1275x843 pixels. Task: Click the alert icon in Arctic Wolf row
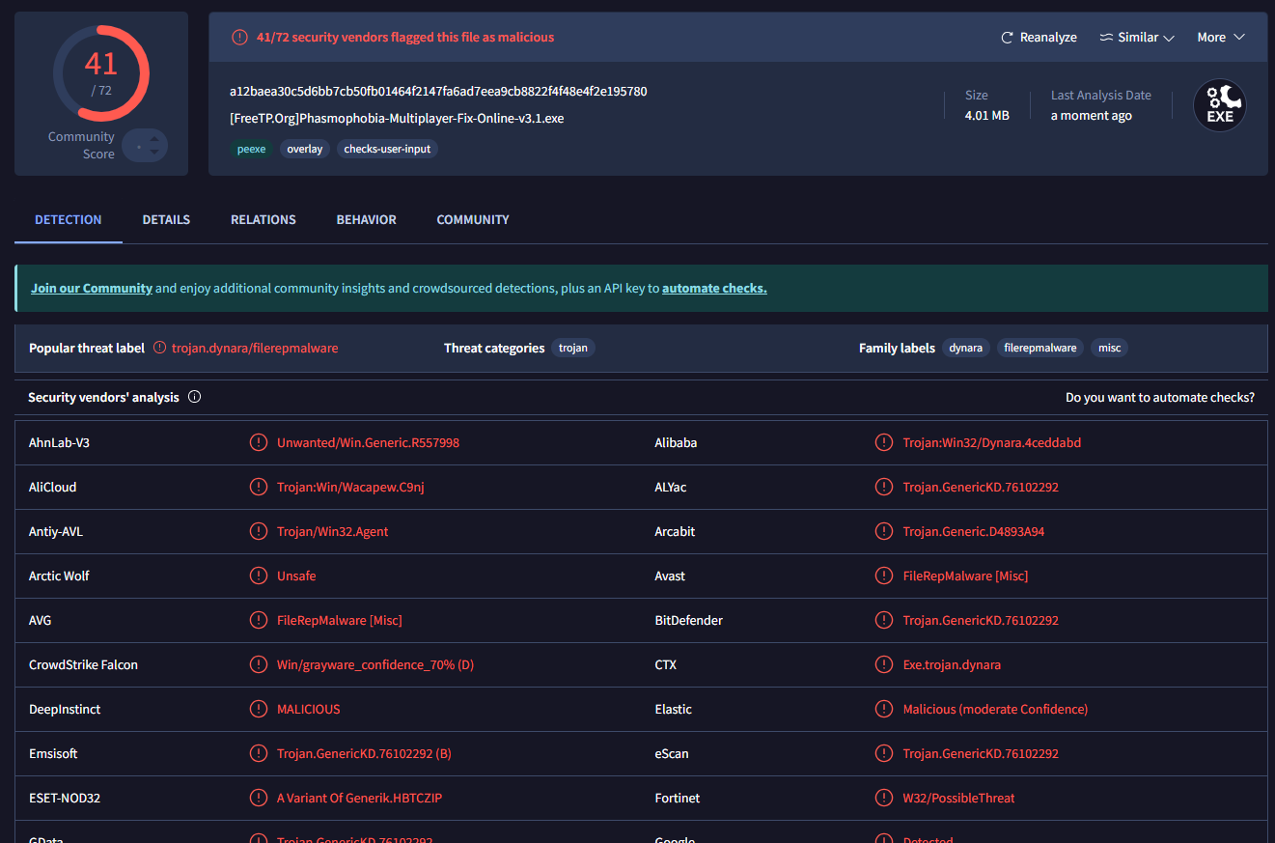[259, 576]
